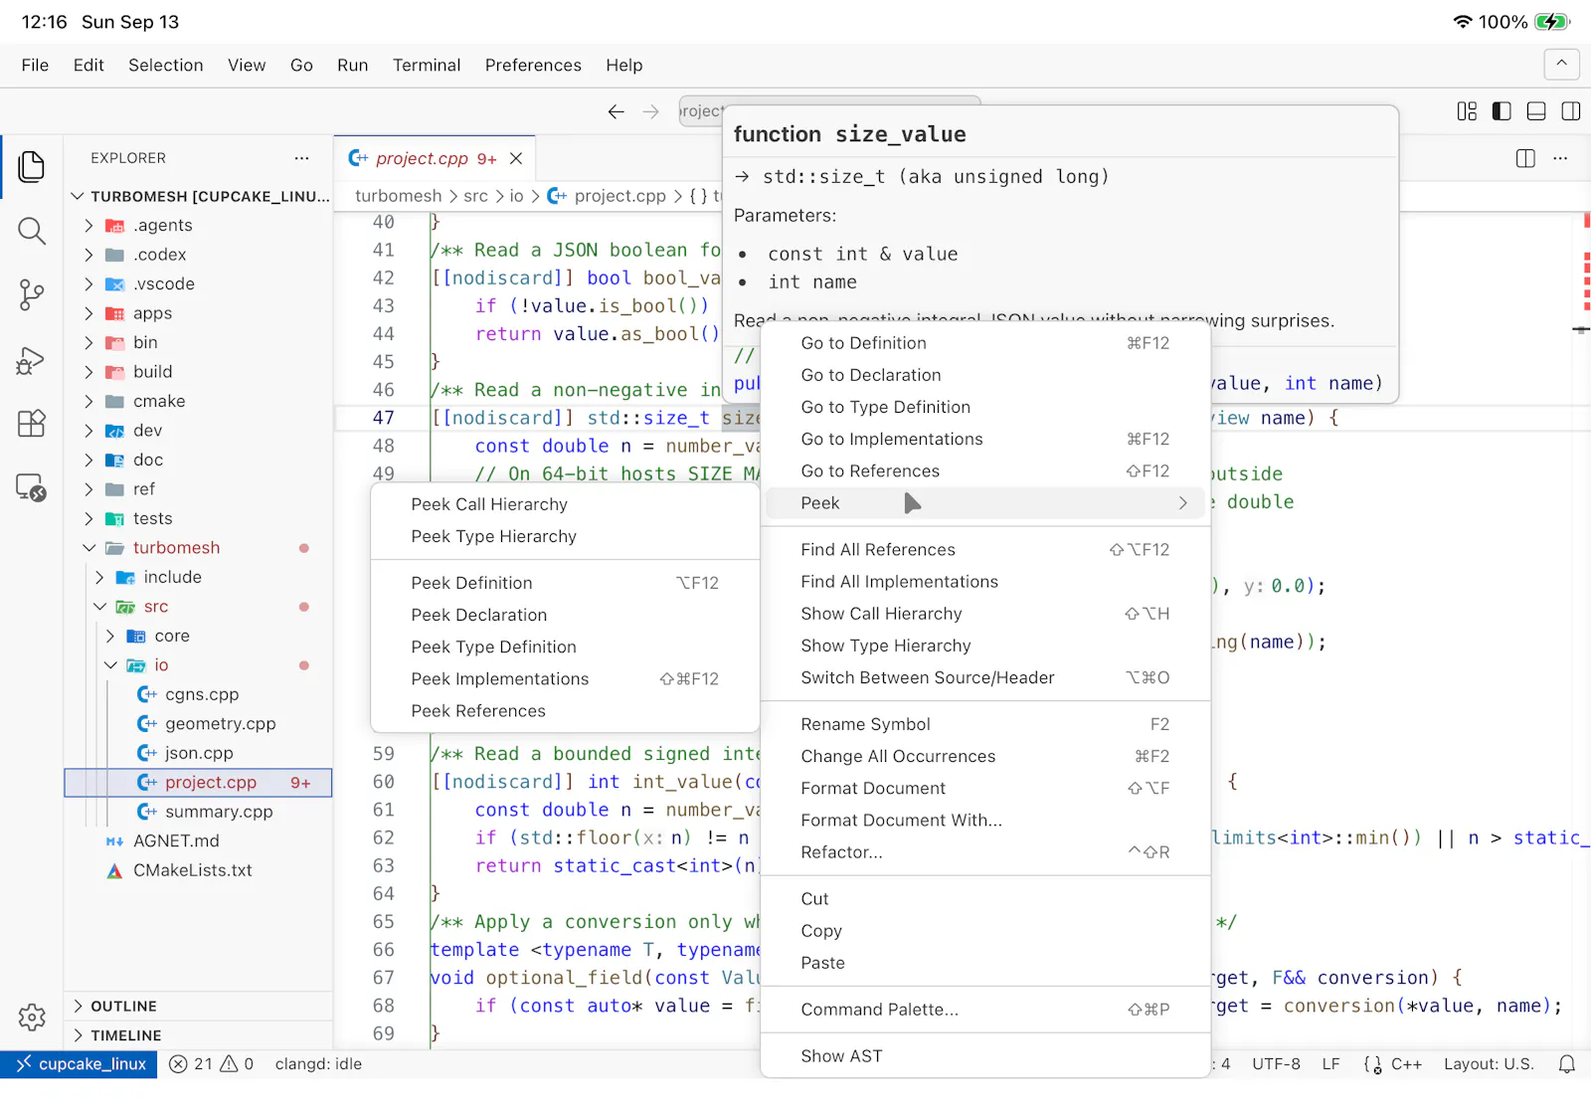
Task: Choose Peek References in submenu
Action: 565,711
